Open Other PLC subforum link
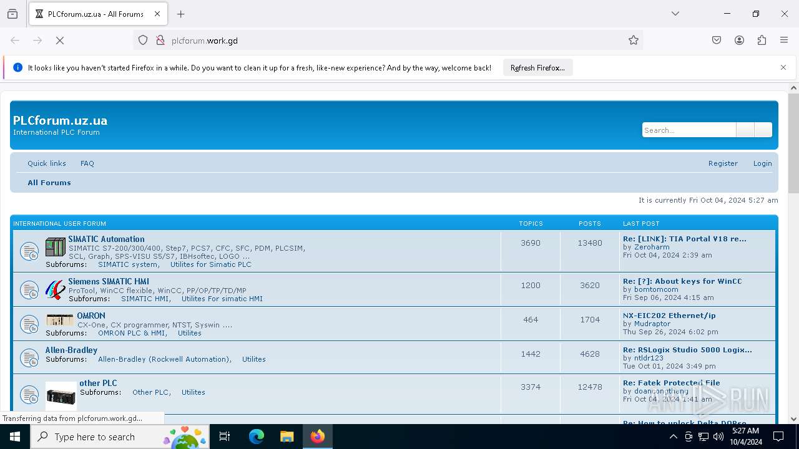The image size is (799, 449). point(150,392)
